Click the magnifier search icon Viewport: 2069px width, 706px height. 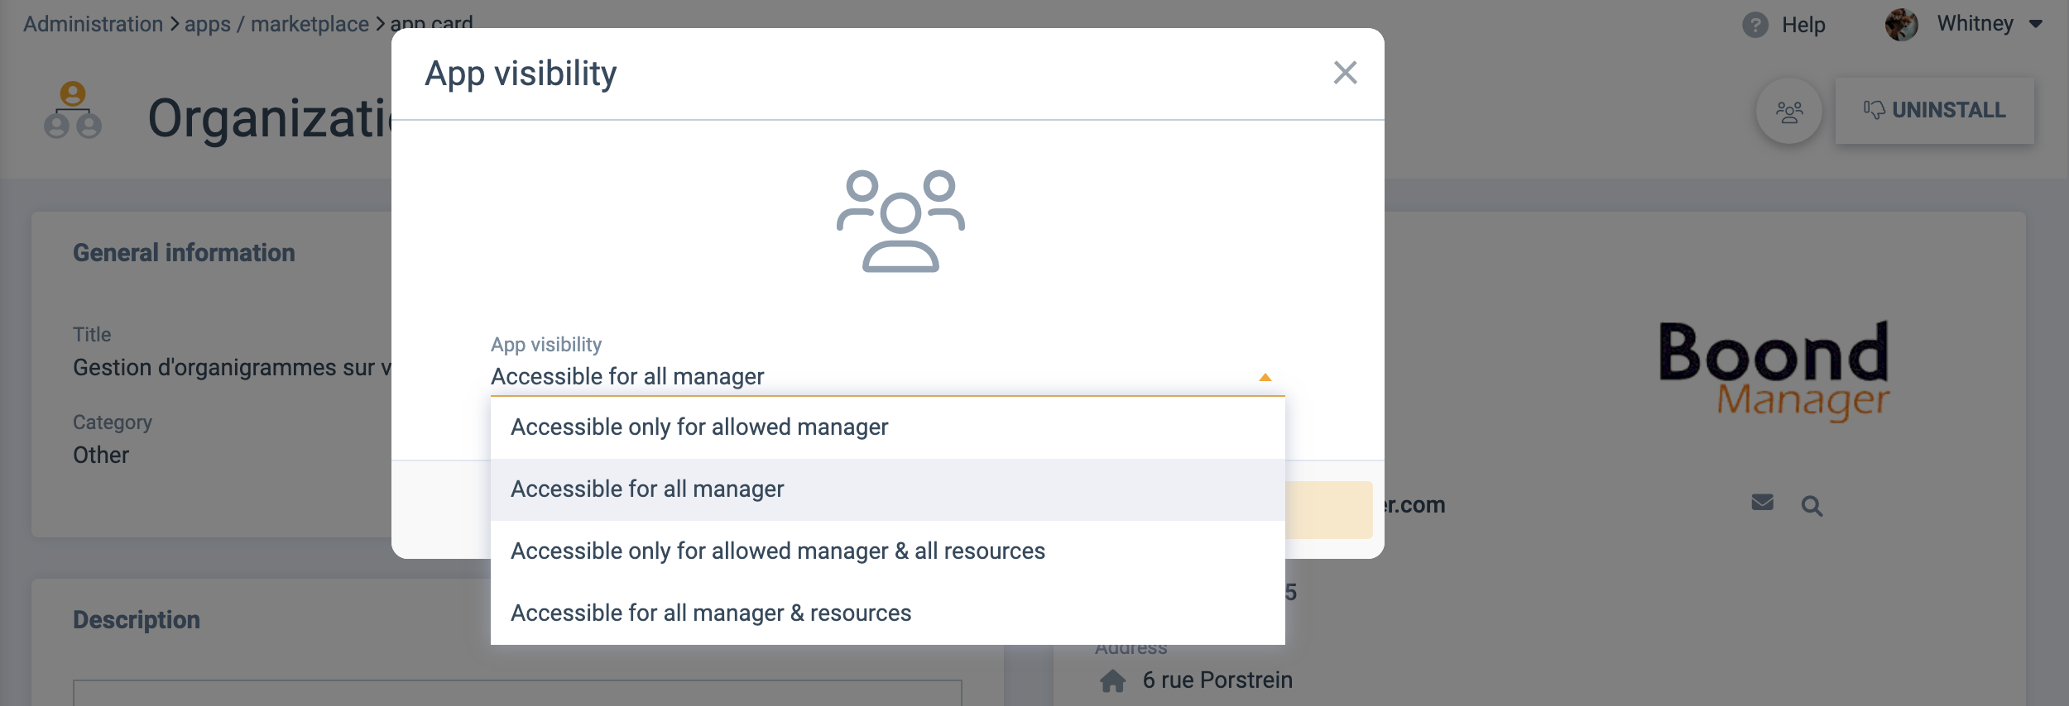(1812, 505)
